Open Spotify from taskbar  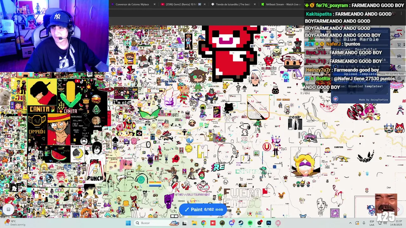(x=250, y=223)
